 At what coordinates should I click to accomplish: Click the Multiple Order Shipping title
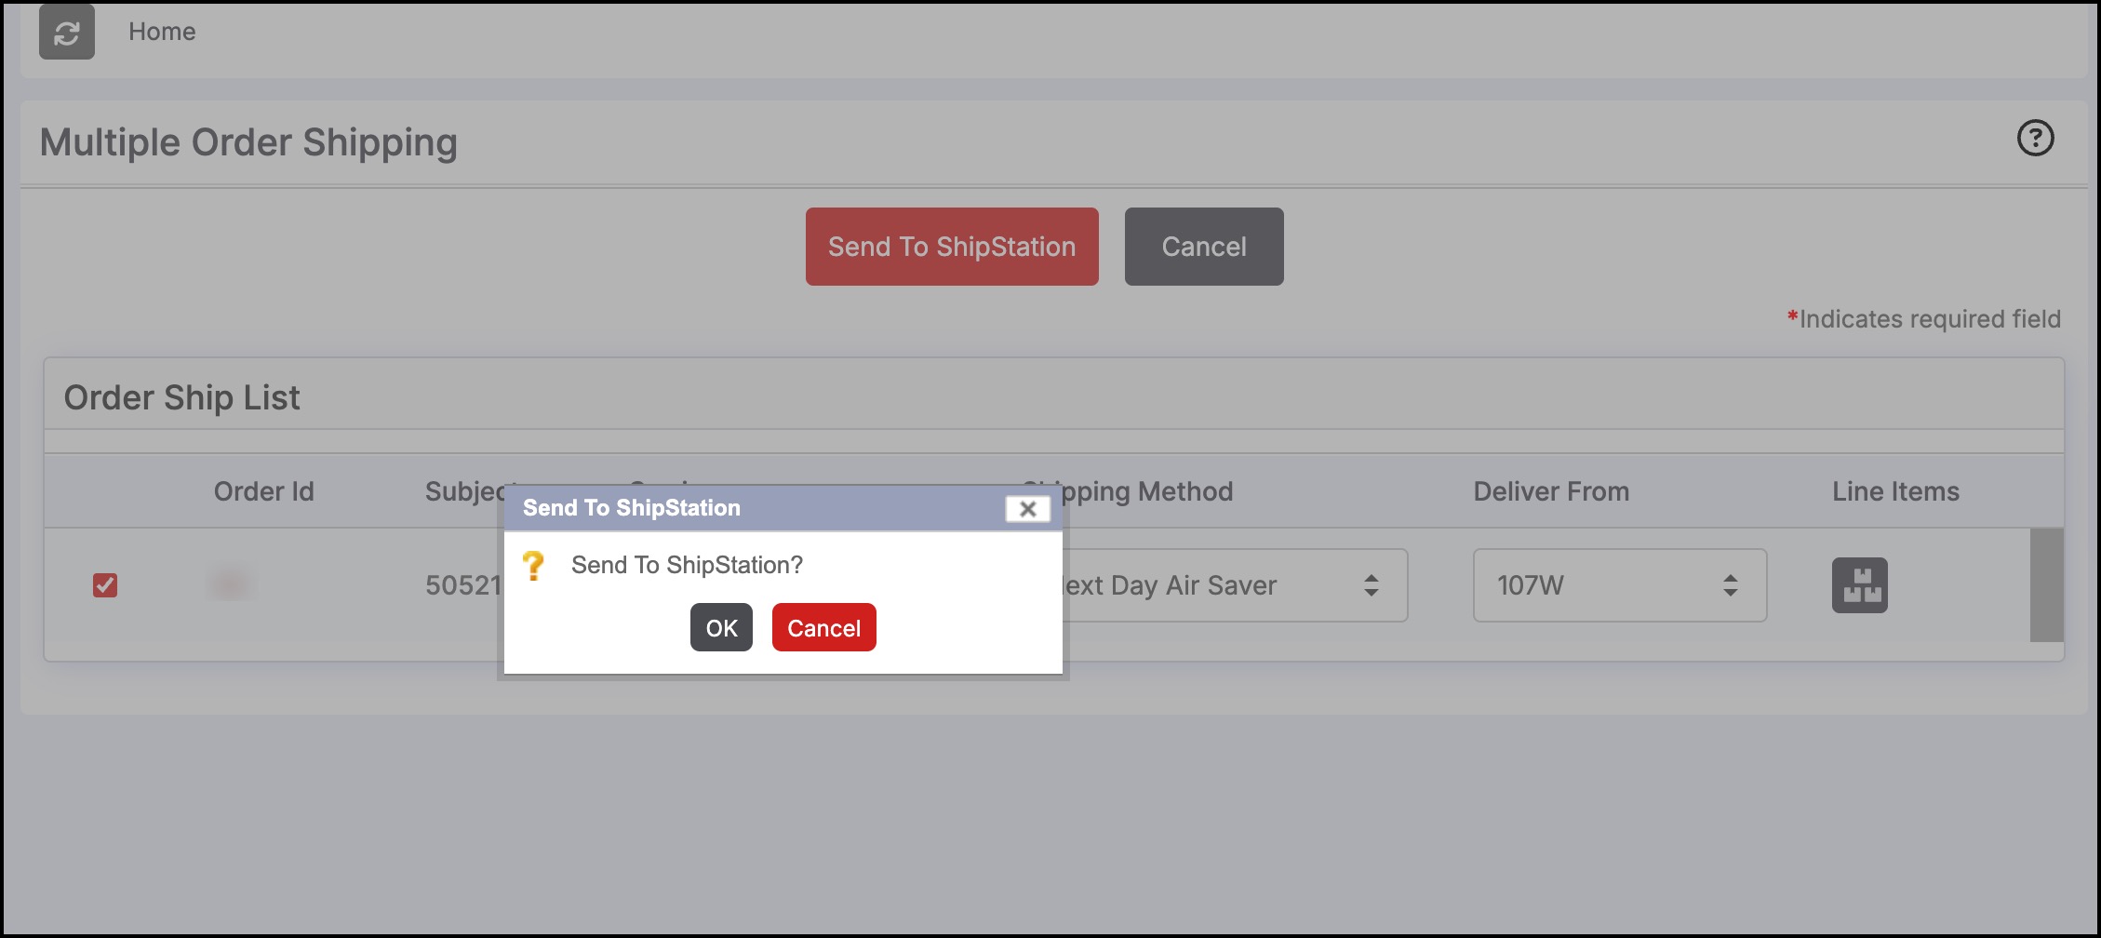248,142
